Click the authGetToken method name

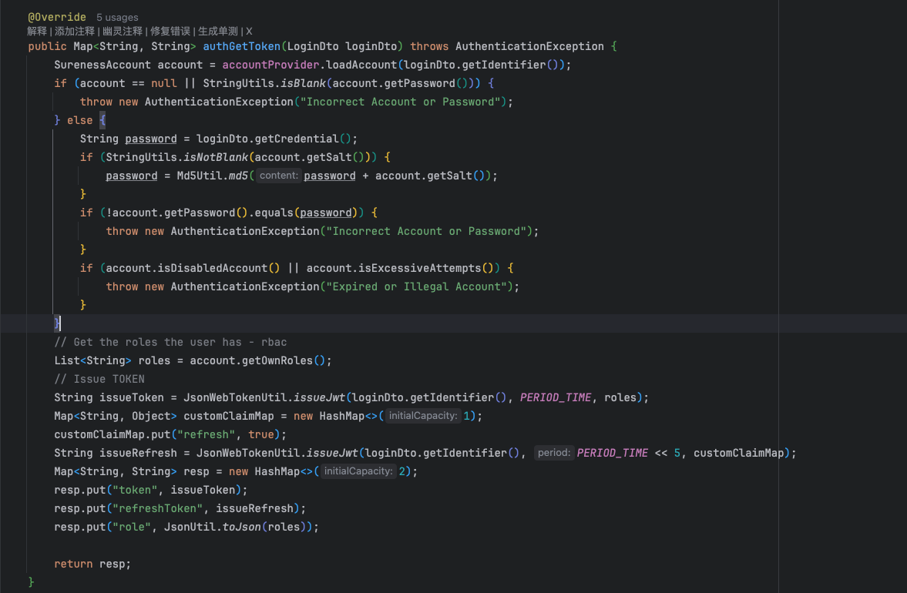241,46
